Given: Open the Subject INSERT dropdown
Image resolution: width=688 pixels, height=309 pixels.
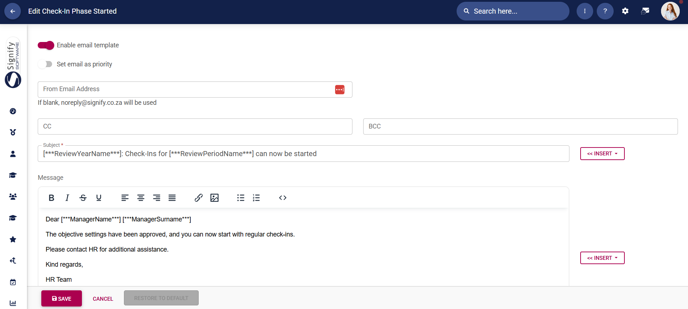Looking at the screenshot, I should click(602, 154).
